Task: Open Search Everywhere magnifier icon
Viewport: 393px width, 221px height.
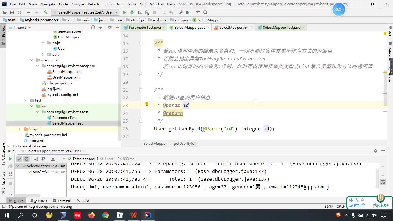Action: (205, 12)
